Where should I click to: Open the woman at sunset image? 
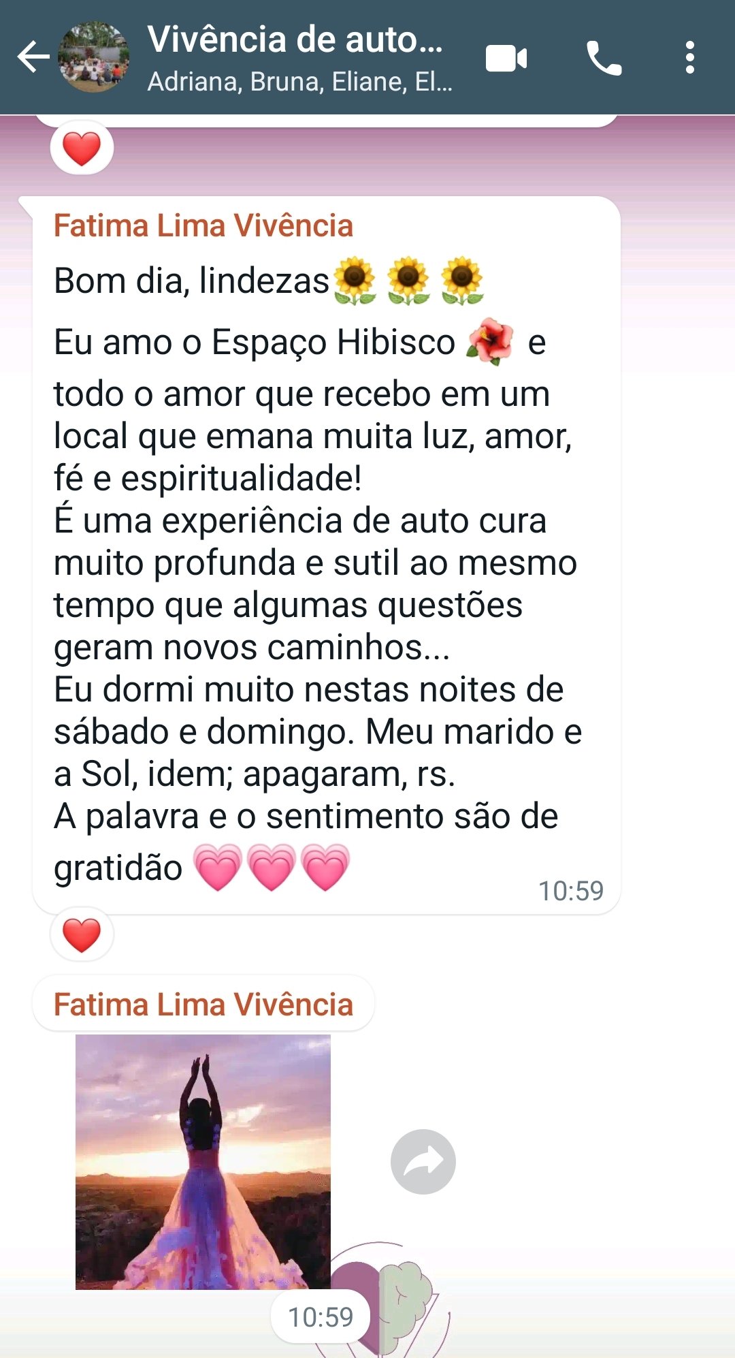[x=203, y=1162]
